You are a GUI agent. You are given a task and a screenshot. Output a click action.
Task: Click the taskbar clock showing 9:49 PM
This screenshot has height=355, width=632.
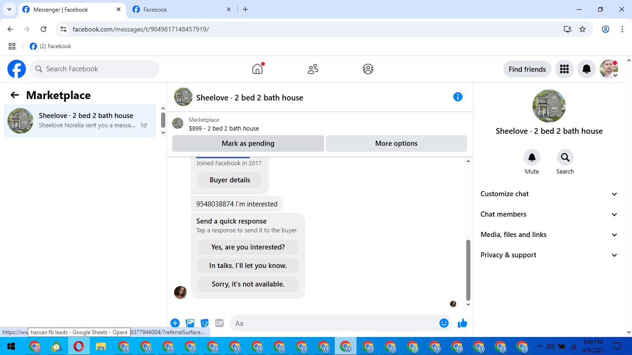tap(593, 346)
